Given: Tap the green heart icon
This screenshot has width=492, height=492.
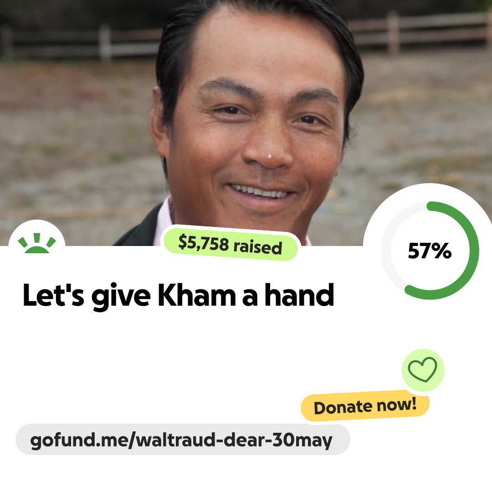Looking at the screenshot, I should [422, 369].
